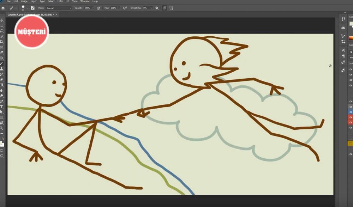The image size is (353, 207).
Task: Open the Character panel icon
Action: coord(343,50)
